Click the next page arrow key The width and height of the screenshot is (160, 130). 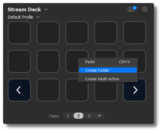tap(135, 90)
